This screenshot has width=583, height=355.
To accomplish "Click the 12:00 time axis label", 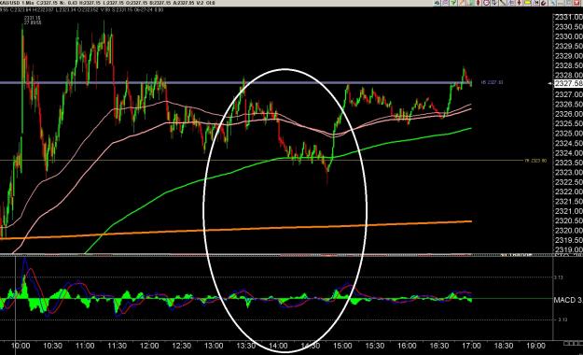I will pyautogui.click(x=149, y=346).
